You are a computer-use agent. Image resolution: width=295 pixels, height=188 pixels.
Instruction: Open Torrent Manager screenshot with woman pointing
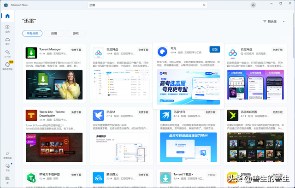54,85
